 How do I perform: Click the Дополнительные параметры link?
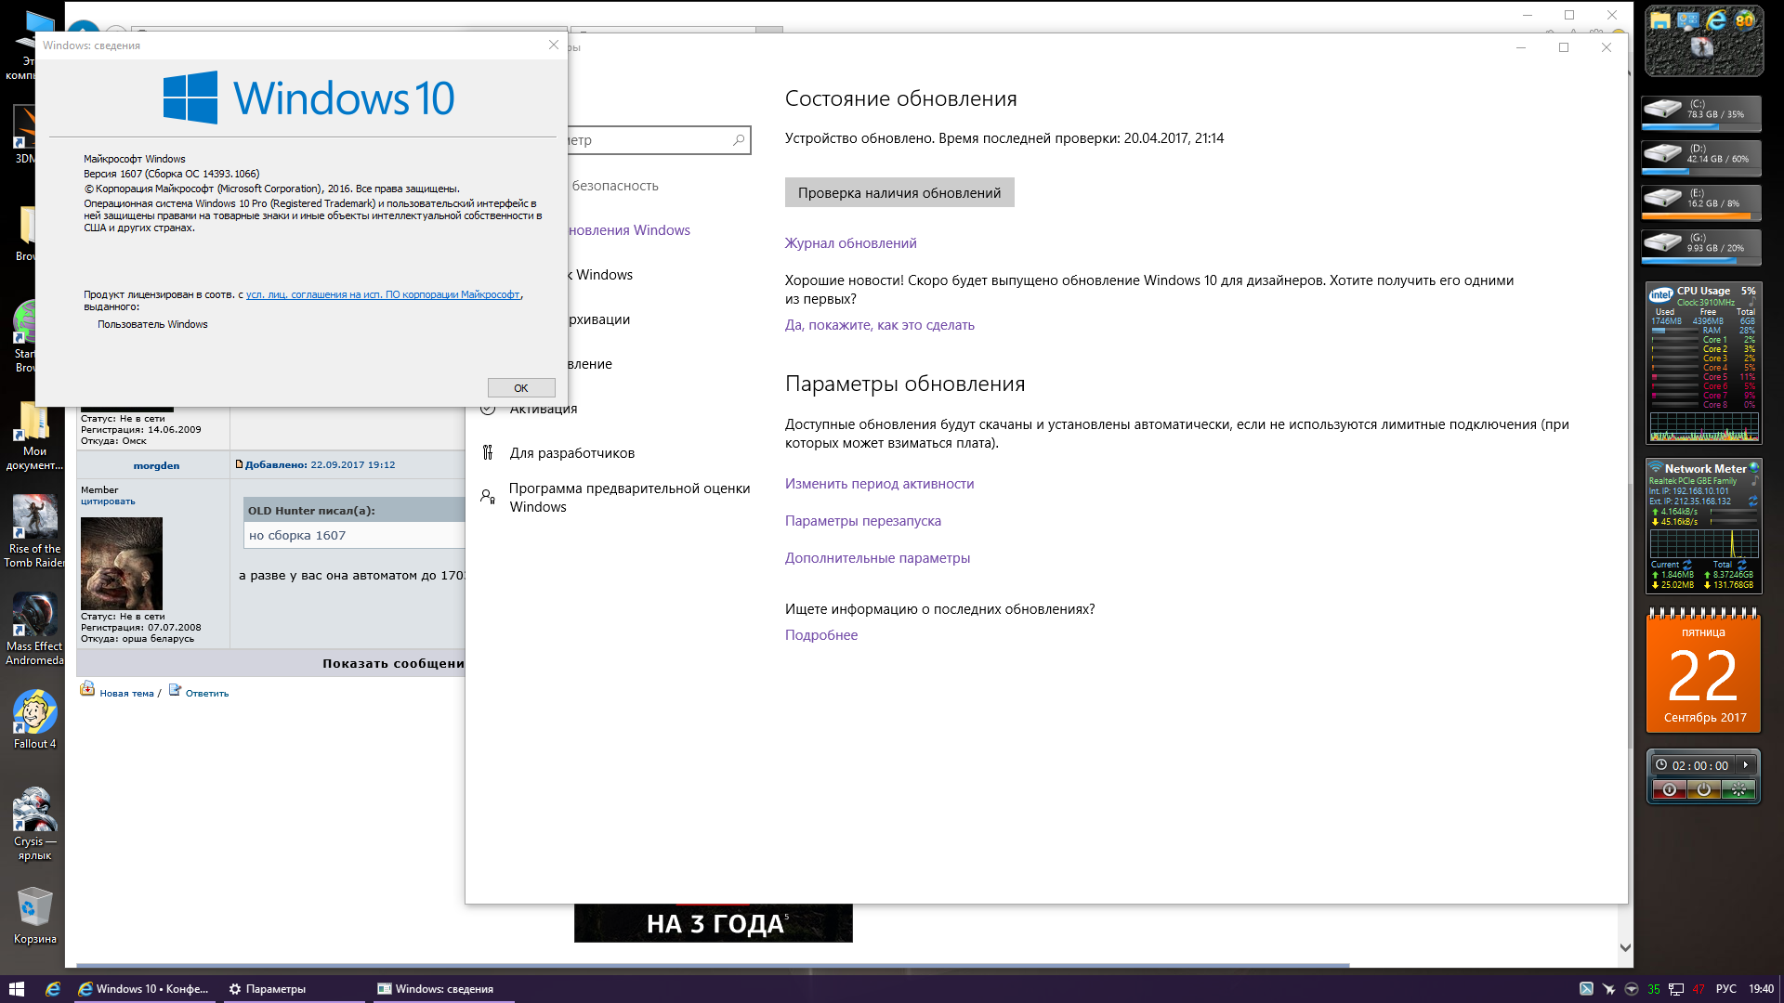point(877,558)
